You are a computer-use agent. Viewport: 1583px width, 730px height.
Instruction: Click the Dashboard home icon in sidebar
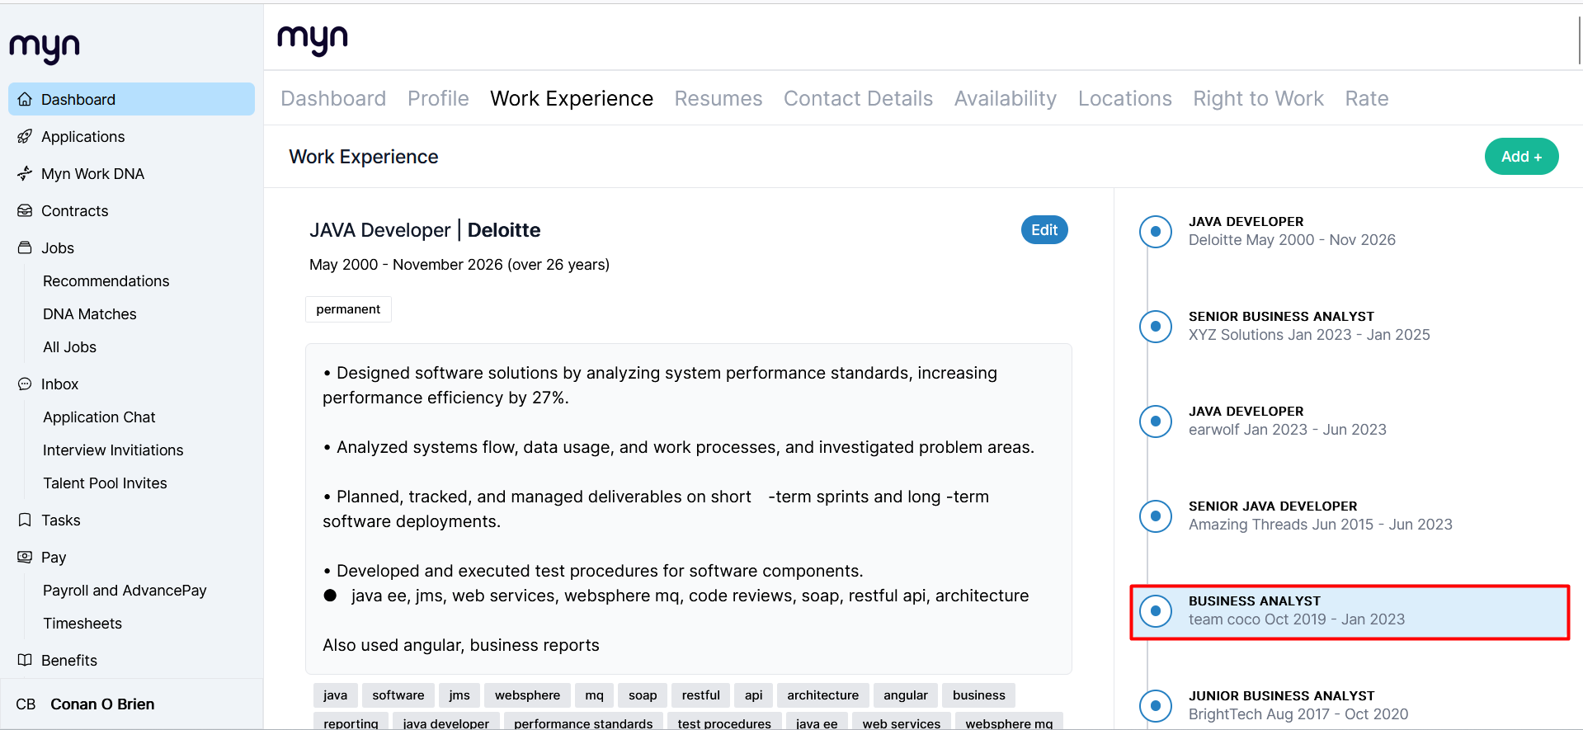point(25,99)
